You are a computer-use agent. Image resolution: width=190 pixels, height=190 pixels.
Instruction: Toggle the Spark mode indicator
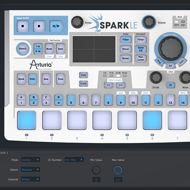tap(176, 22)
